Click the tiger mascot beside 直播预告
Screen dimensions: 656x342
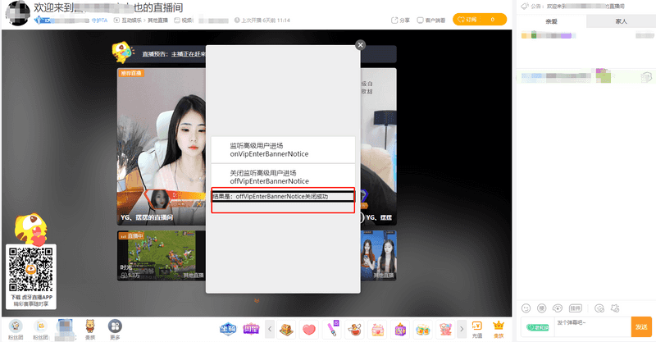pyautogui.click(x=122, y=52)
